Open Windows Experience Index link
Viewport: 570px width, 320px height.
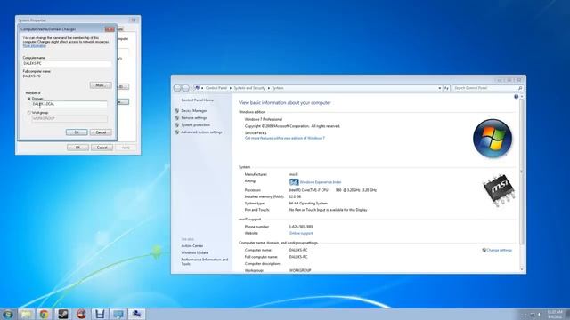[321, 182]
